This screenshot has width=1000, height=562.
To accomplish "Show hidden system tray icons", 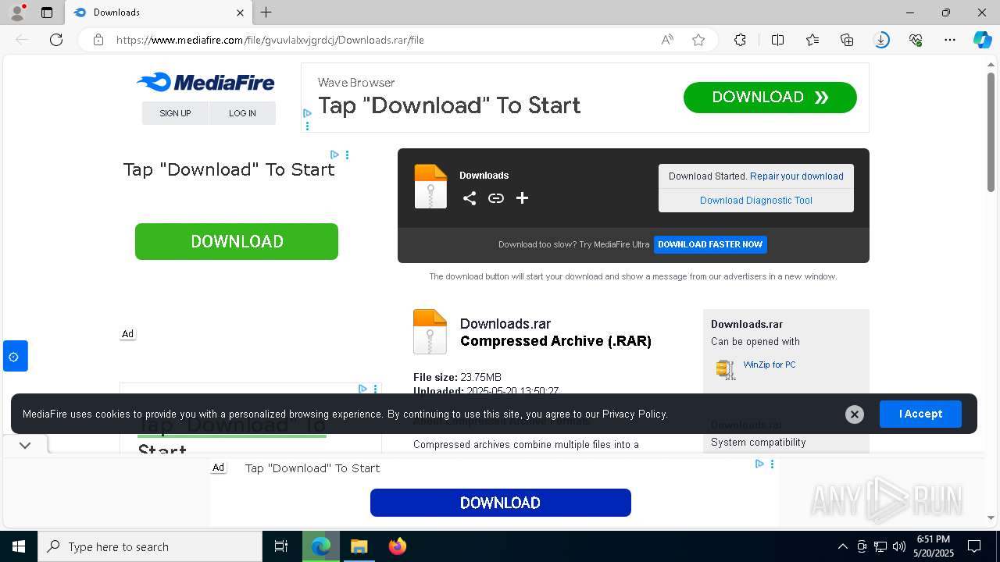I will [842, 546].
